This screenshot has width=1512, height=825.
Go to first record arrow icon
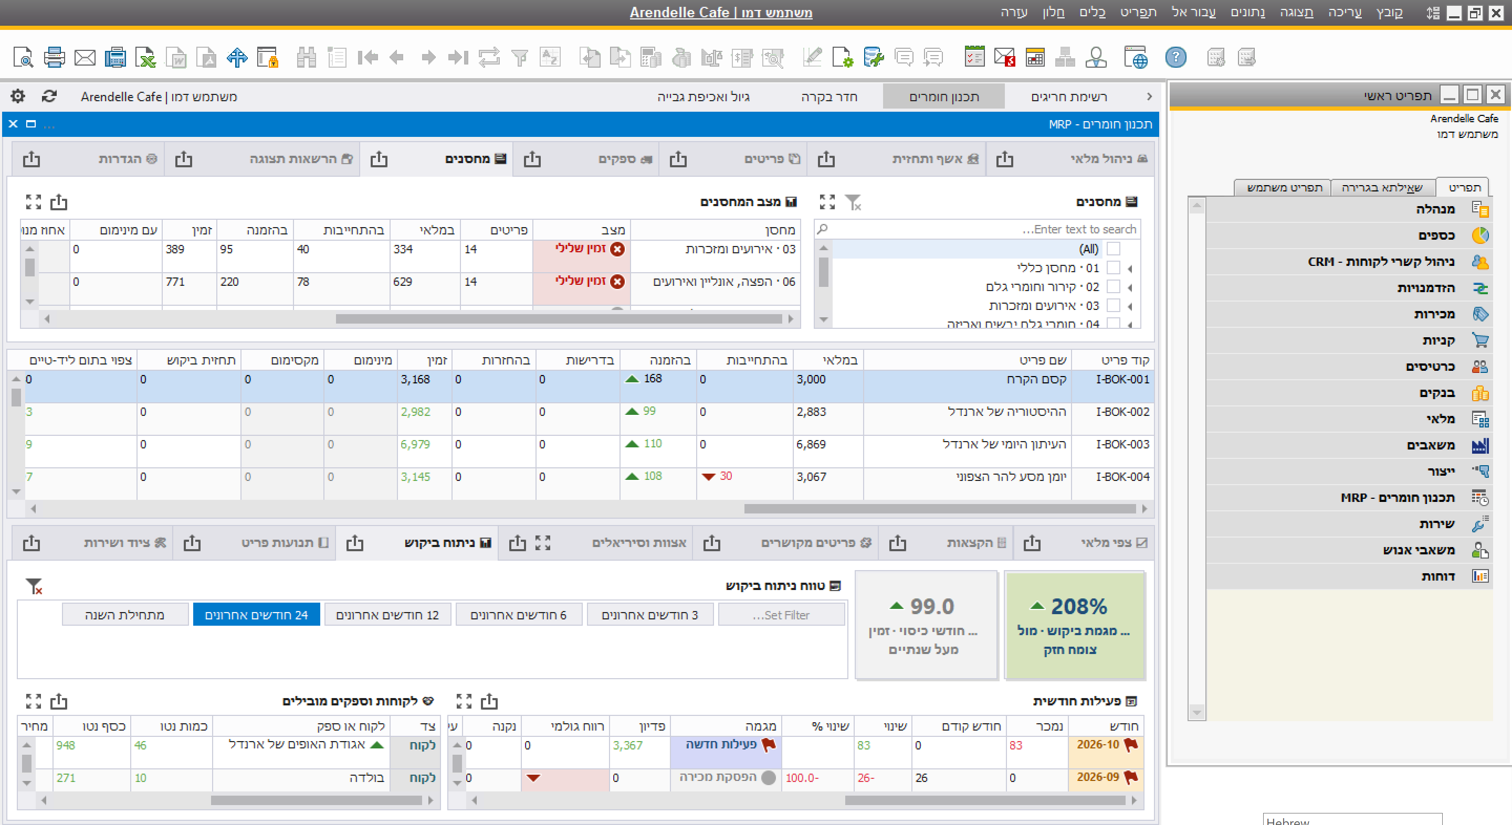tap(367, 58)
